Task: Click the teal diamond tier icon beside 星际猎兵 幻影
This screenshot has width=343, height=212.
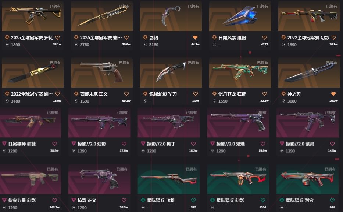Action: coord(212,200)
